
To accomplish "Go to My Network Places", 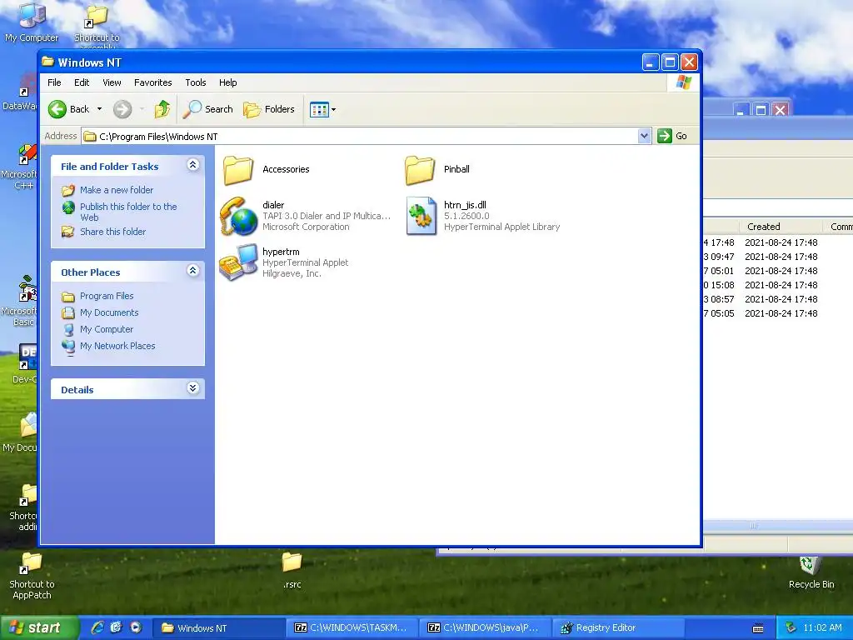I will click(117, 346).
